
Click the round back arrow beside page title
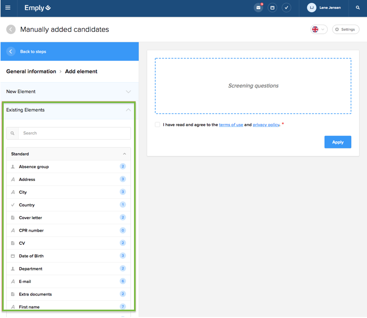(11, 29)
